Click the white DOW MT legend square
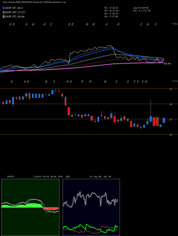Screen dimensions: 178x236 (4, 13)
